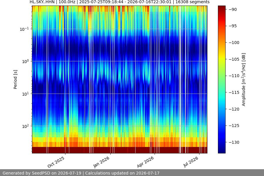264x176 pixels.
Task: Click the 'Period [s]' axis label
Action: [15, 79]
